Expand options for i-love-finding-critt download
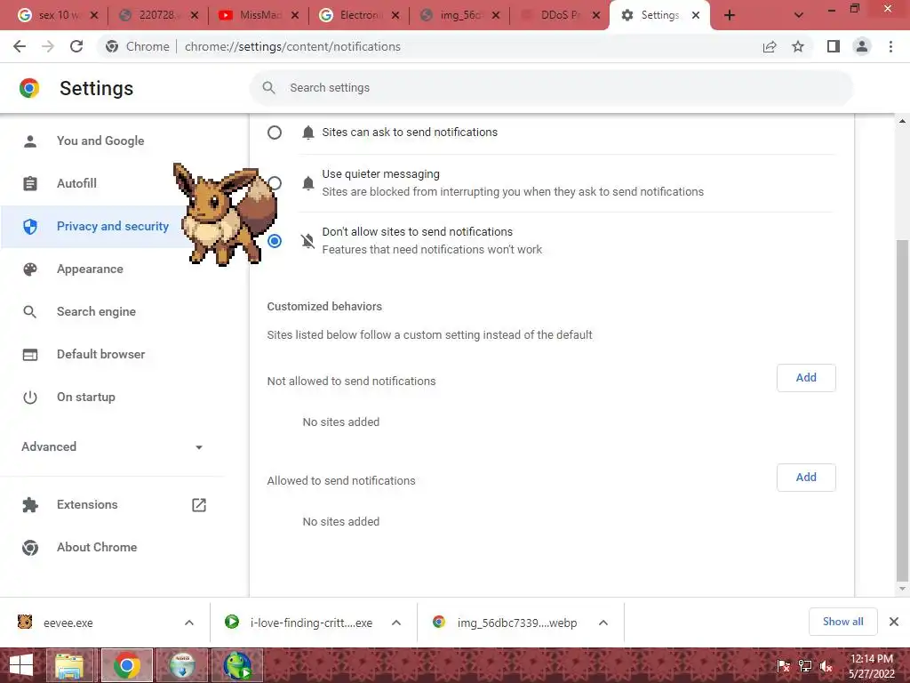910x683 pixels. [396, 623]
